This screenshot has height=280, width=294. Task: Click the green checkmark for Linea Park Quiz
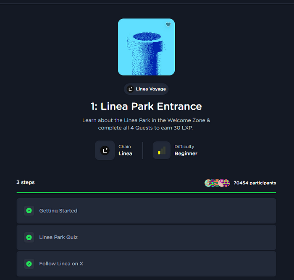[29, 237]
